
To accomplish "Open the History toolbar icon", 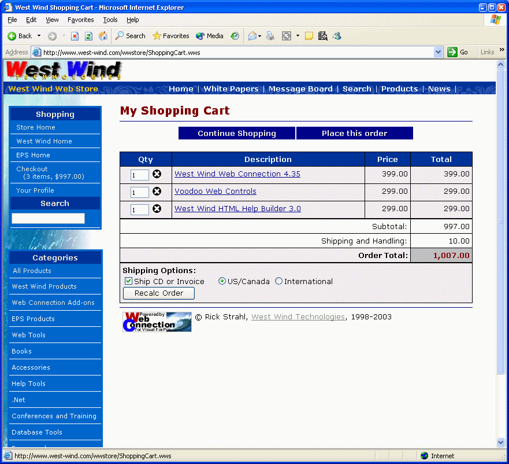I will [235, 36].
